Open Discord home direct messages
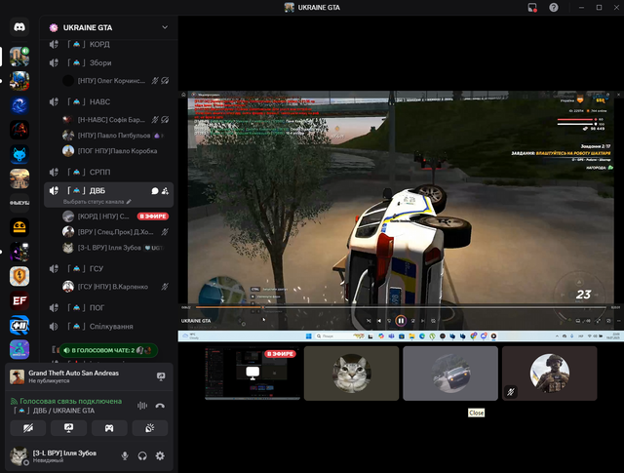 19,27
